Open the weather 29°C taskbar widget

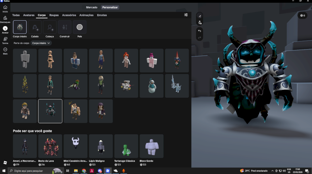click(254, 171)
